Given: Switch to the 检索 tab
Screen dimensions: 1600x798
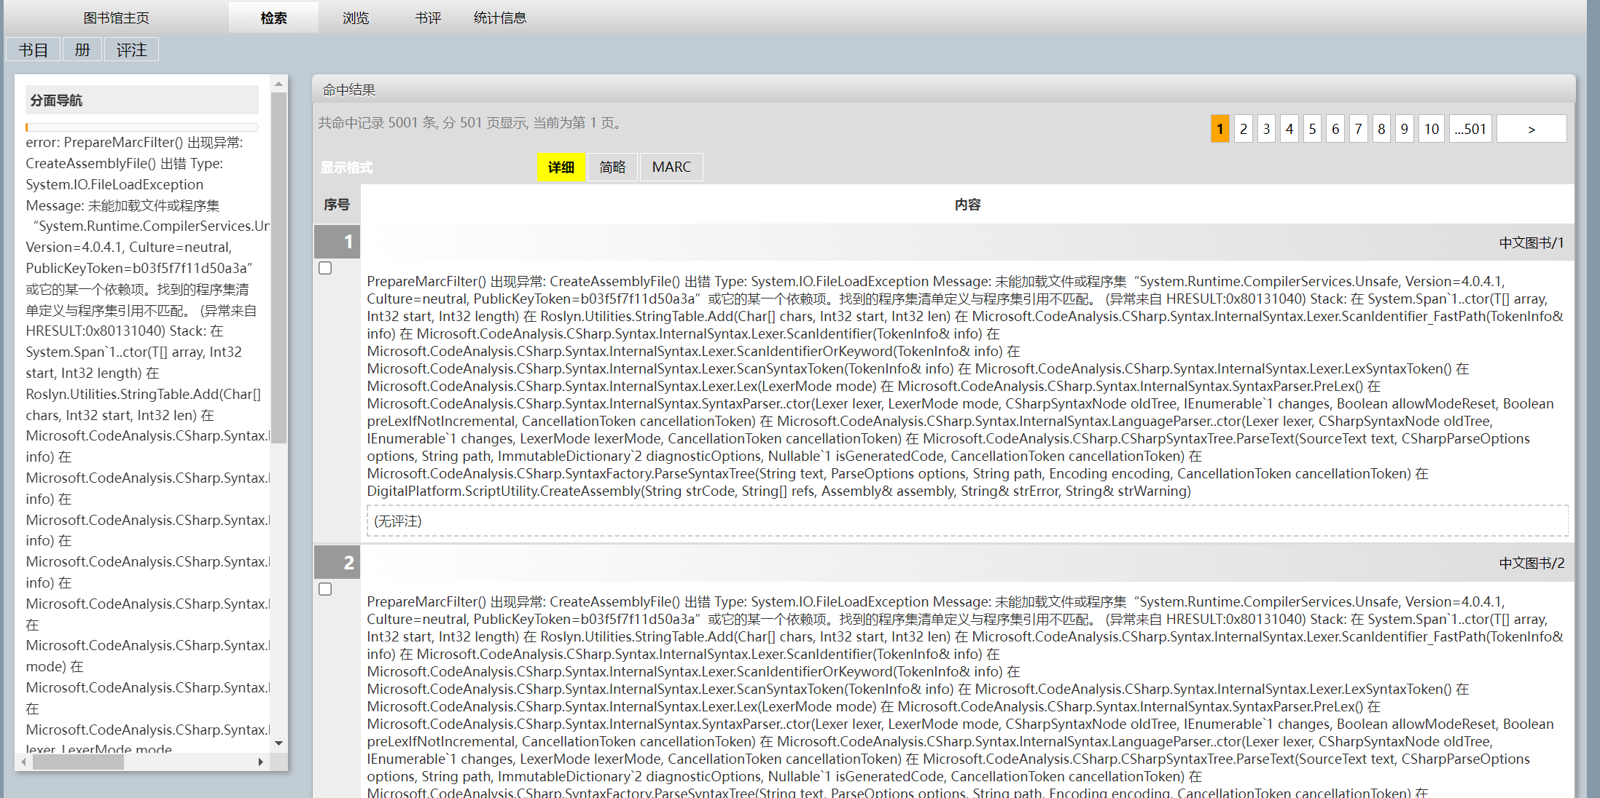Looking at the screenshot, I should pyautogui.click(x=273, y=17).
